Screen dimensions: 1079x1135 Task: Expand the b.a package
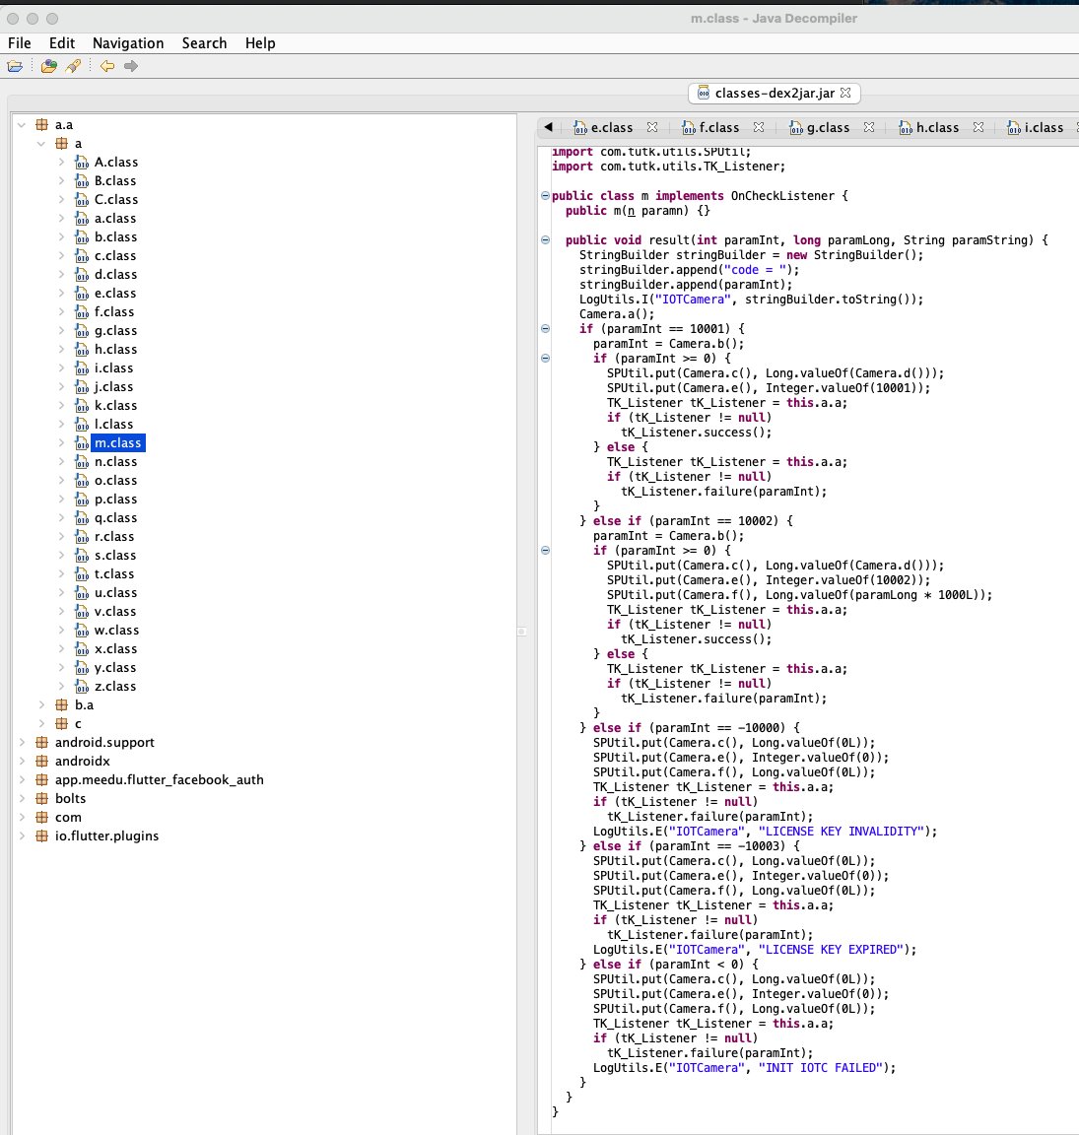(41, 705)
